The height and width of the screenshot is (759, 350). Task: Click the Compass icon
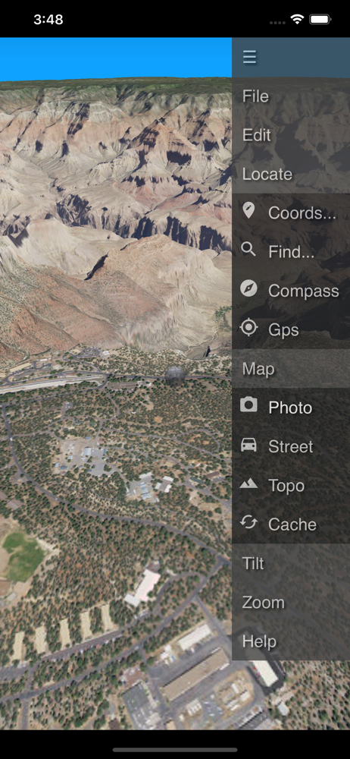point(248,289)
